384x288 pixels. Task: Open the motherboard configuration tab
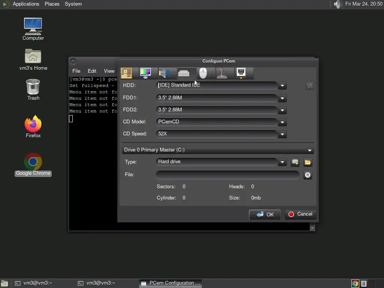[x=126, y=73]
